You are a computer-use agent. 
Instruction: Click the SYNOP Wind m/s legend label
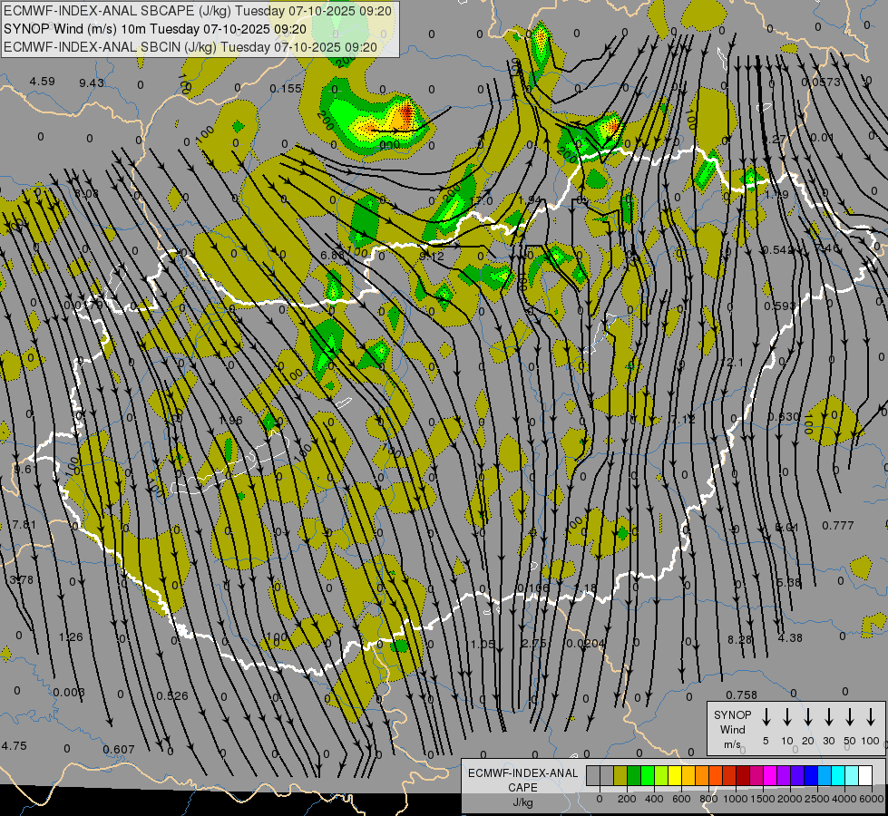pyautogui.click(x=733, y=729)
